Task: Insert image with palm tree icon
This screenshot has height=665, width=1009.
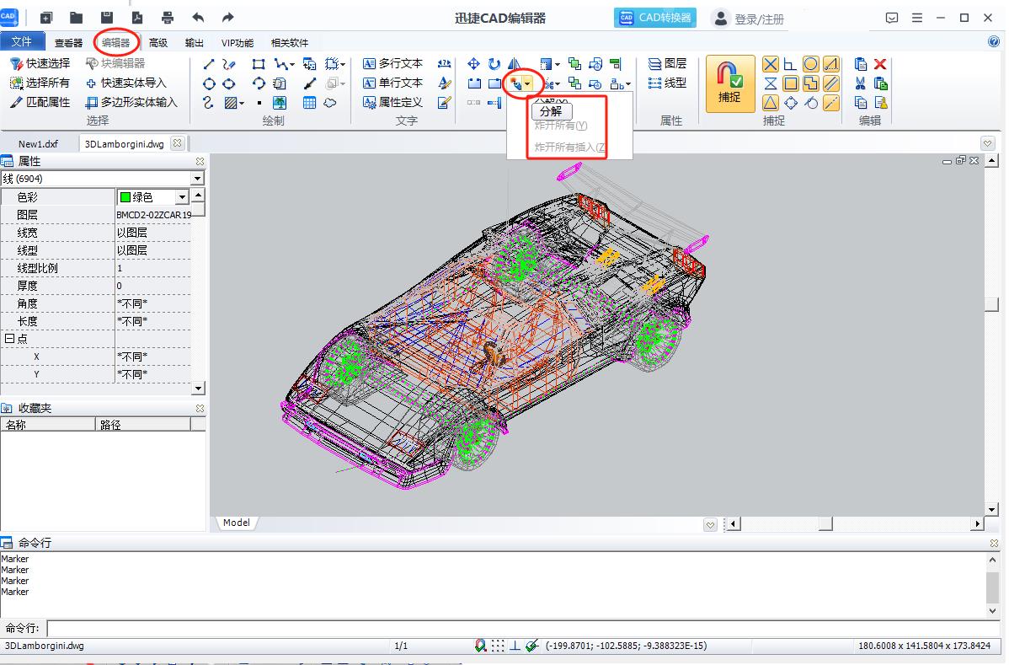Action: pyautogui.click(x=280, y=103)
